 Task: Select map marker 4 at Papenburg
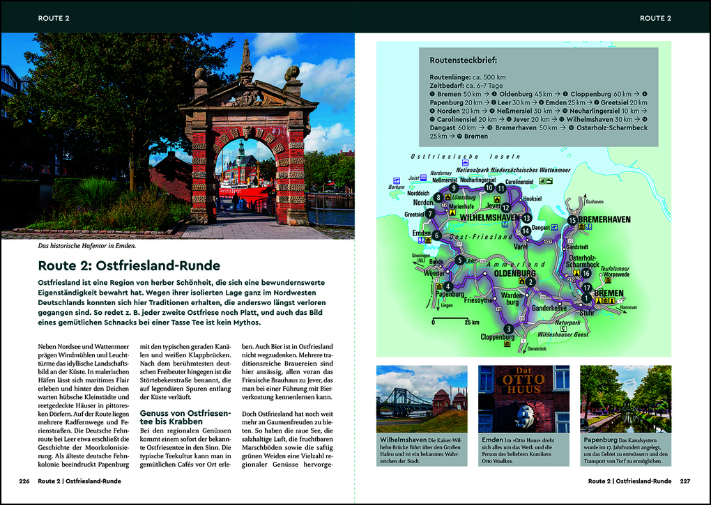pos(448,286)
